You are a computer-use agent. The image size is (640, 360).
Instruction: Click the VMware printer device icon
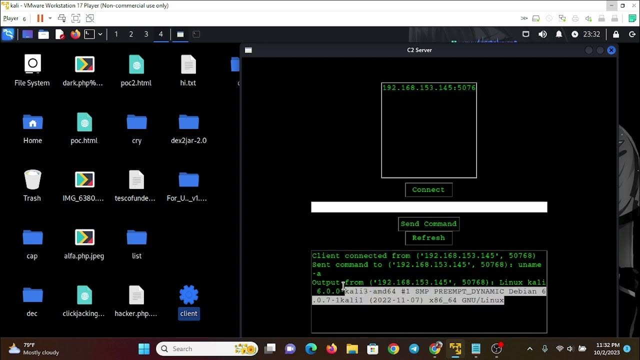(x=575, y=18)
